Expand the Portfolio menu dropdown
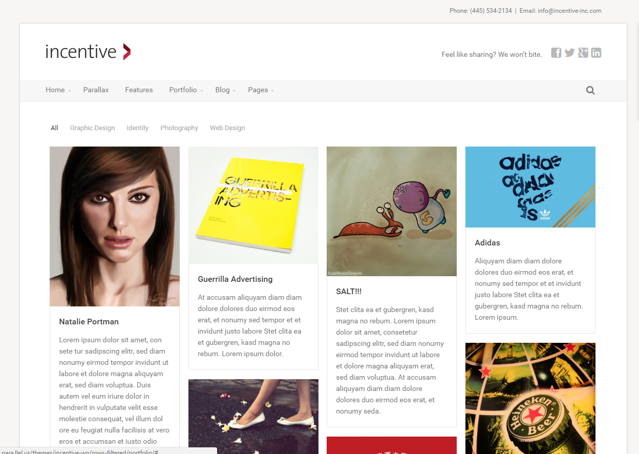639x454 pixels. click(186, 90)
